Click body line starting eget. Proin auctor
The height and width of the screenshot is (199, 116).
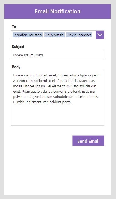[54, 91]
